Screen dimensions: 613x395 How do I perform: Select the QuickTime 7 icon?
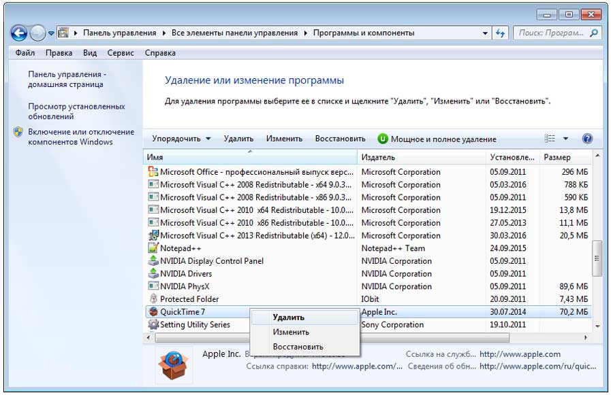tap(153, 311)
